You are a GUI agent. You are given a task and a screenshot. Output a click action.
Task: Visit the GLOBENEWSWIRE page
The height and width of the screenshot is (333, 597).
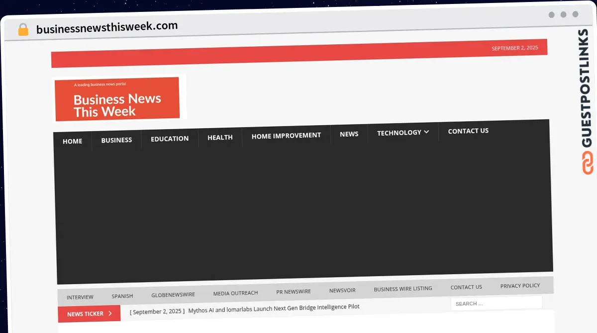(x=173, y=295)
